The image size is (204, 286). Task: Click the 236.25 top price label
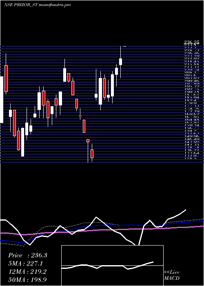tap(191, 42)
